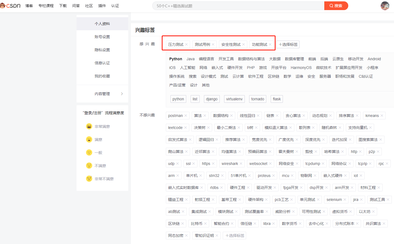Remove the 功能测试 interest tag

(x=270, y=44)
